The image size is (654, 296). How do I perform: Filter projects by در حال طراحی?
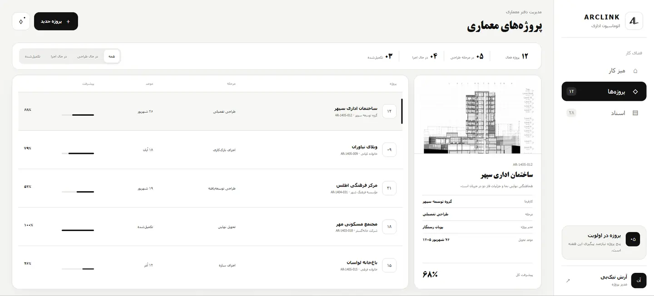pos(88,56)
